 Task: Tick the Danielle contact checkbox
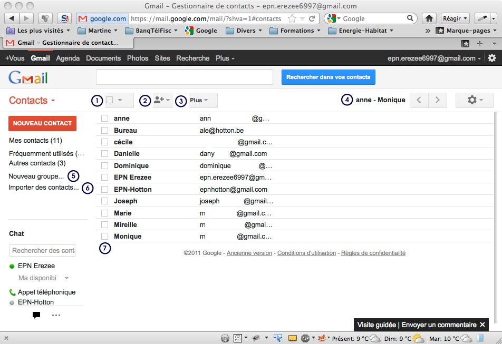click(x=104, y=153)
